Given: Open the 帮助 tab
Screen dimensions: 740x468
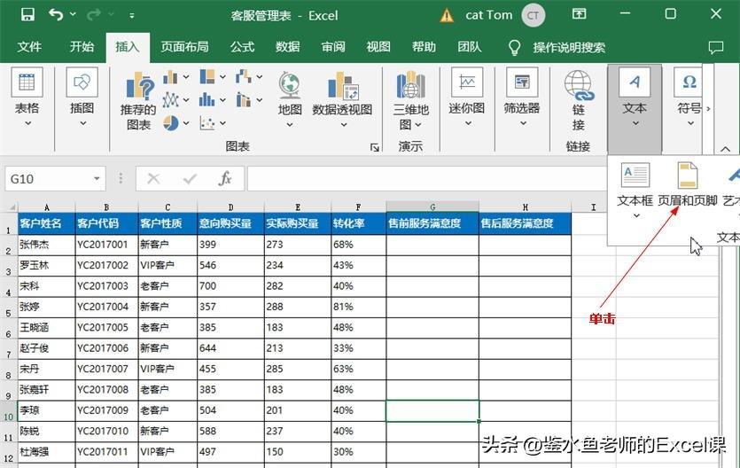Looking at the screenshot, I should (424, 47).
